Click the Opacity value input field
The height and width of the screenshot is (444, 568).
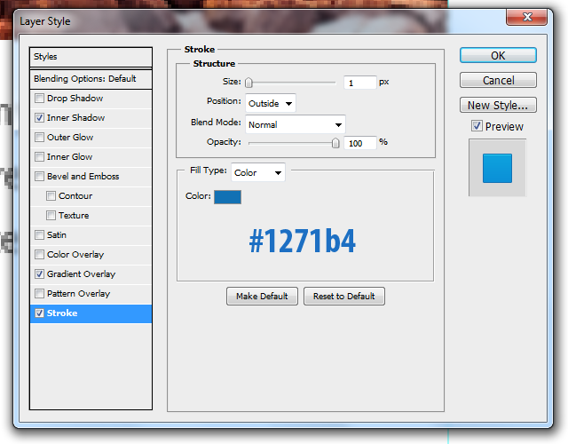(360, 143)
